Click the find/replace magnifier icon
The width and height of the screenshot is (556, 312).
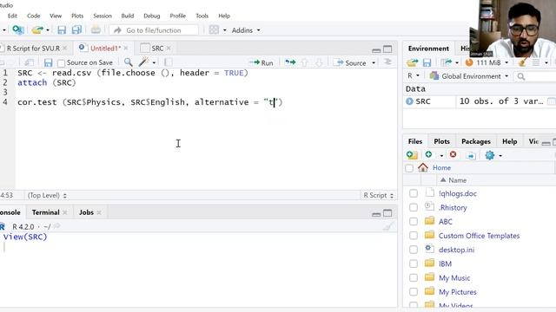coord(129,62)
